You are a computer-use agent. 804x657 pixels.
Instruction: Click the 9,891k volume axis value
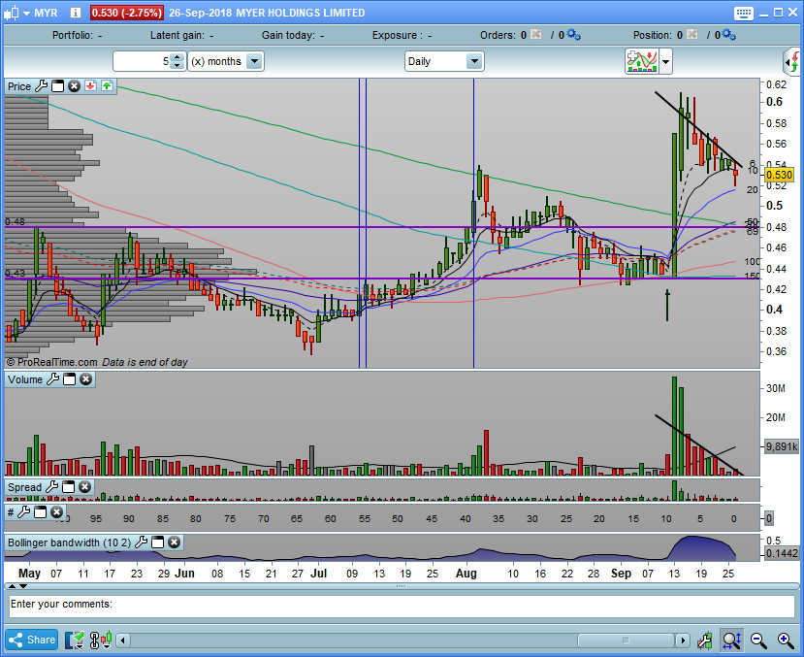tap(782, 446)
